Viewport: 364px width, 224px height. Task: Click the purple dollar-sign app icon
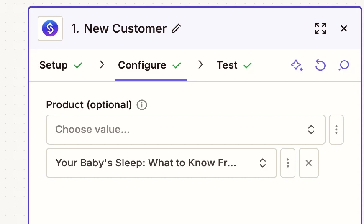pyautogui.click(x=50, y=28)
